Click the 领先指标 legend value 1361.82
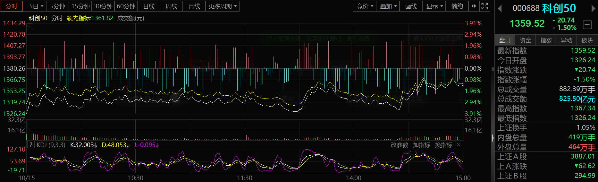The image size is (598, 182). 102,18
